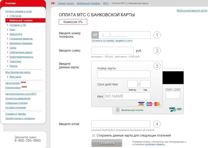Open Справка и тарифы link
The height and width of the screenshot is (148, 208).
[x=16, y=114]
